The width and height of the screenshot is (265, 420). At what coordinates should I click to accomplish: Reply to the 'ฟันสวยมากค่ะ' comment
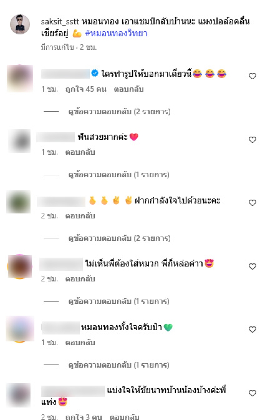click(x=80, y=152)
